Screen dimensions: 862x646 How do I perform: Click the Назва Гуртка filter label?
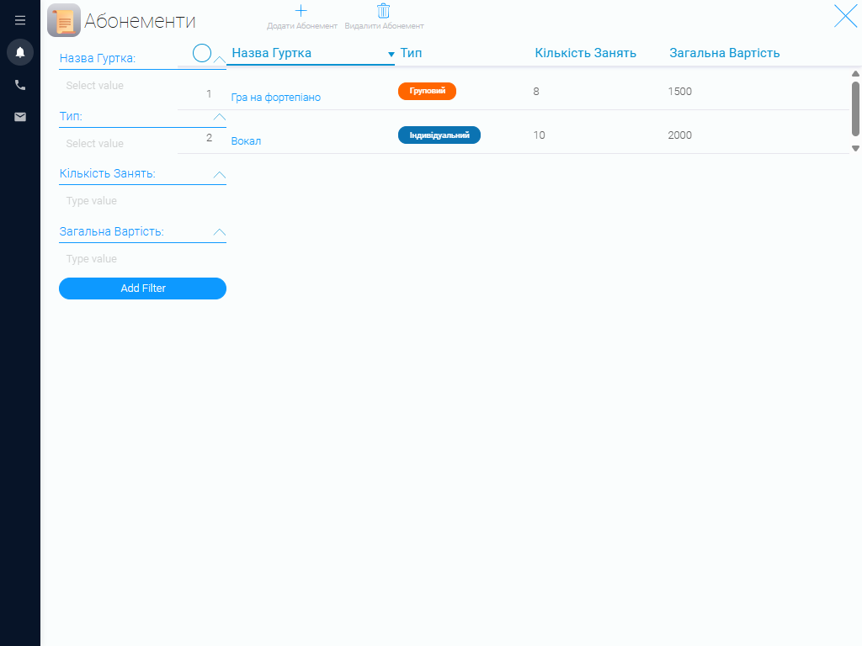coord(98,59)
